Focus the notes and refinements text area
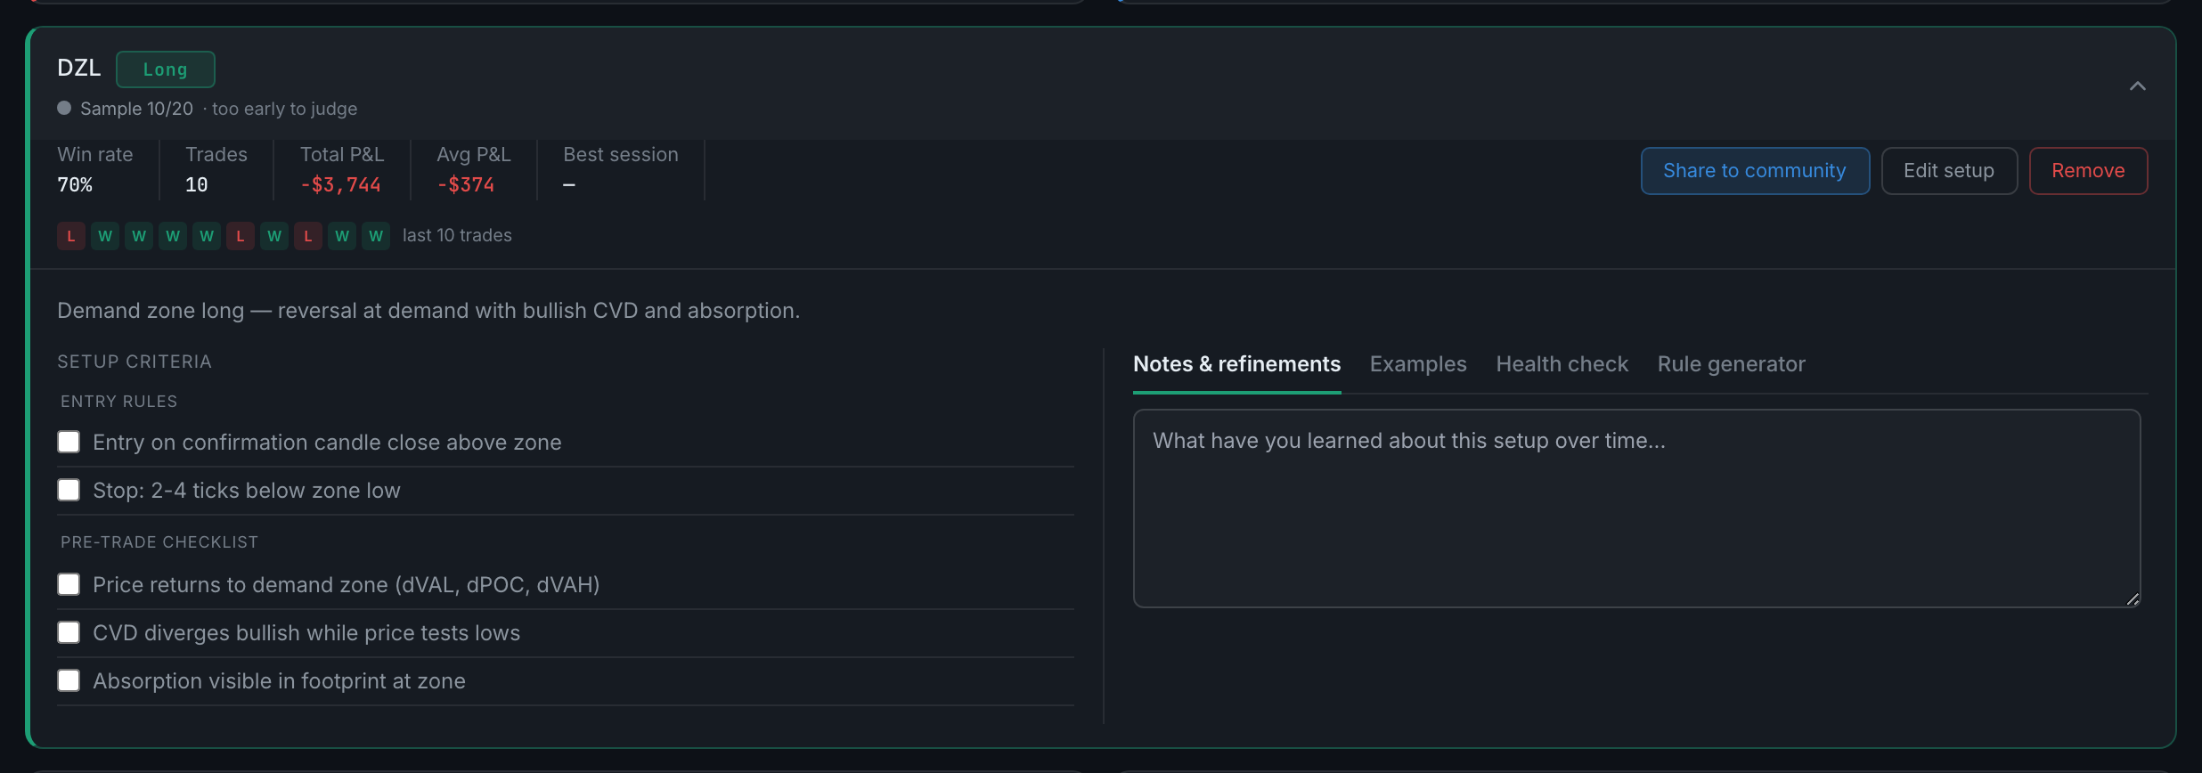This screenshot has height=773, width=2202. (1636, 509)
